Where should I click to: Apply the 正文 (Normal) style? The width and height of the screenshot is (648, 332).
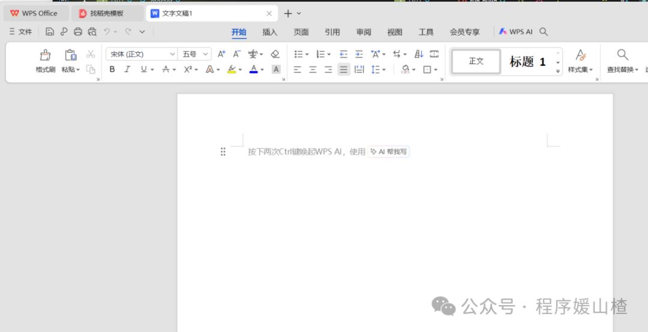tap(476, 61)
